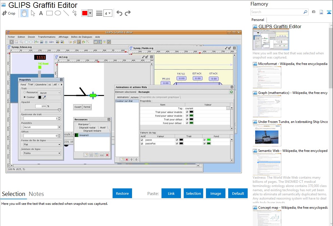Click the red delete icon under animations list

(126, 159)
